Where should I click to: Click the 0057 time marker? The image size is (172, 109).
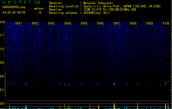tap(117, 23)
